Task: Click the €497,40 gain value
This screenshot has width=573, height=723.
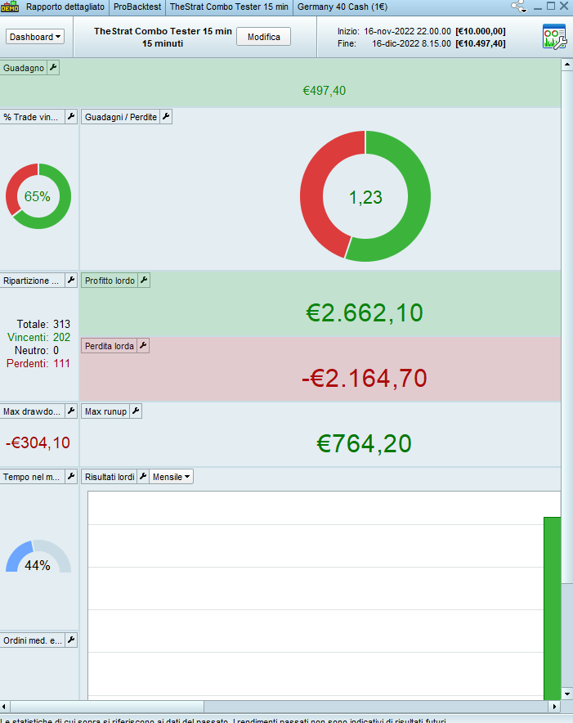Action: [x=324, y=90]
